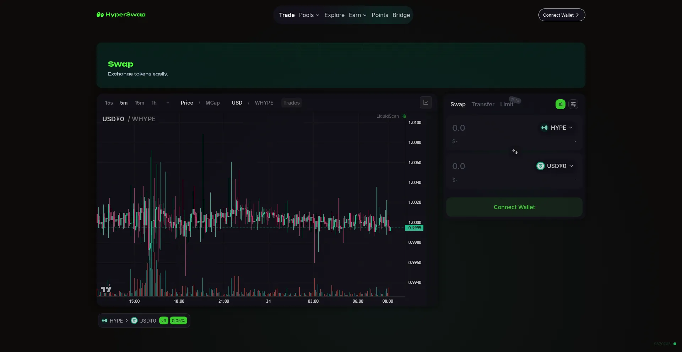Click the v3 pool version badge

[163, 320]
